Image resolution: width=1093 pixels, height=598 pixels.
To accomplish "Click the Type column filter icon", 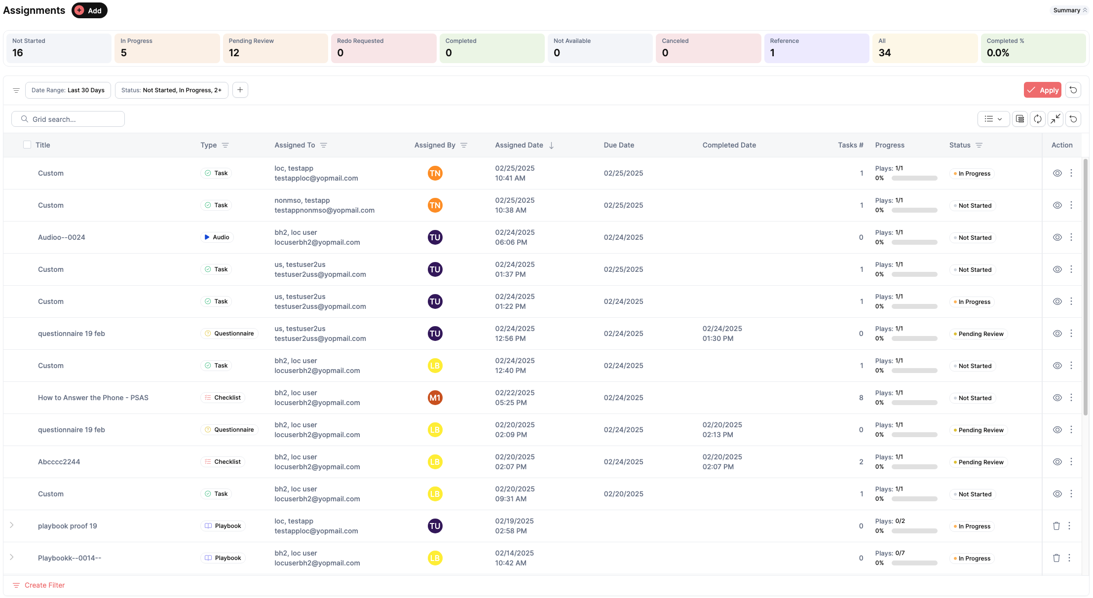I will (225, 145).
